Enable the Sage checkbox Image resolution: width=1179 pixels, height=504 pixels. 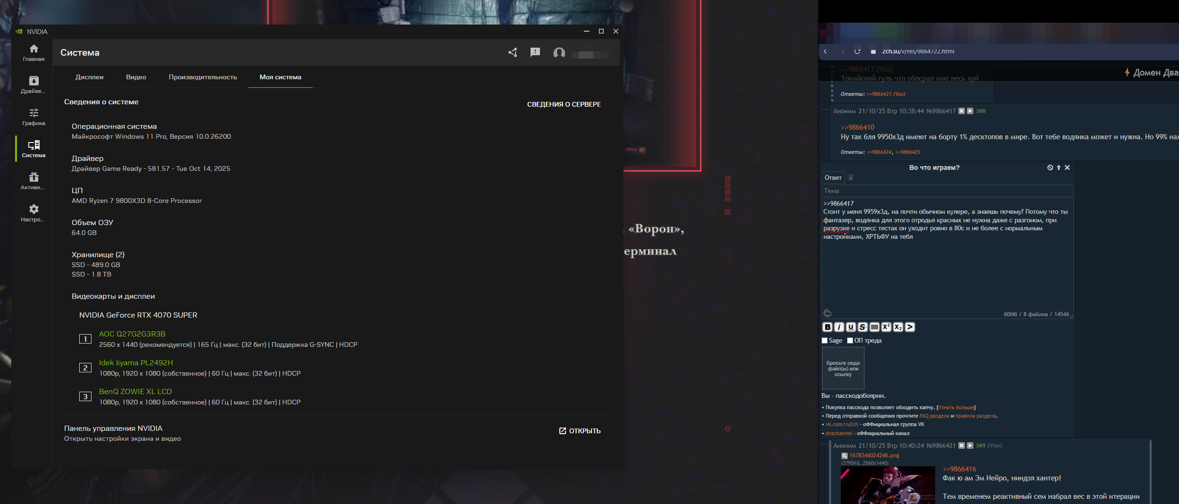(x=825, y=341)
